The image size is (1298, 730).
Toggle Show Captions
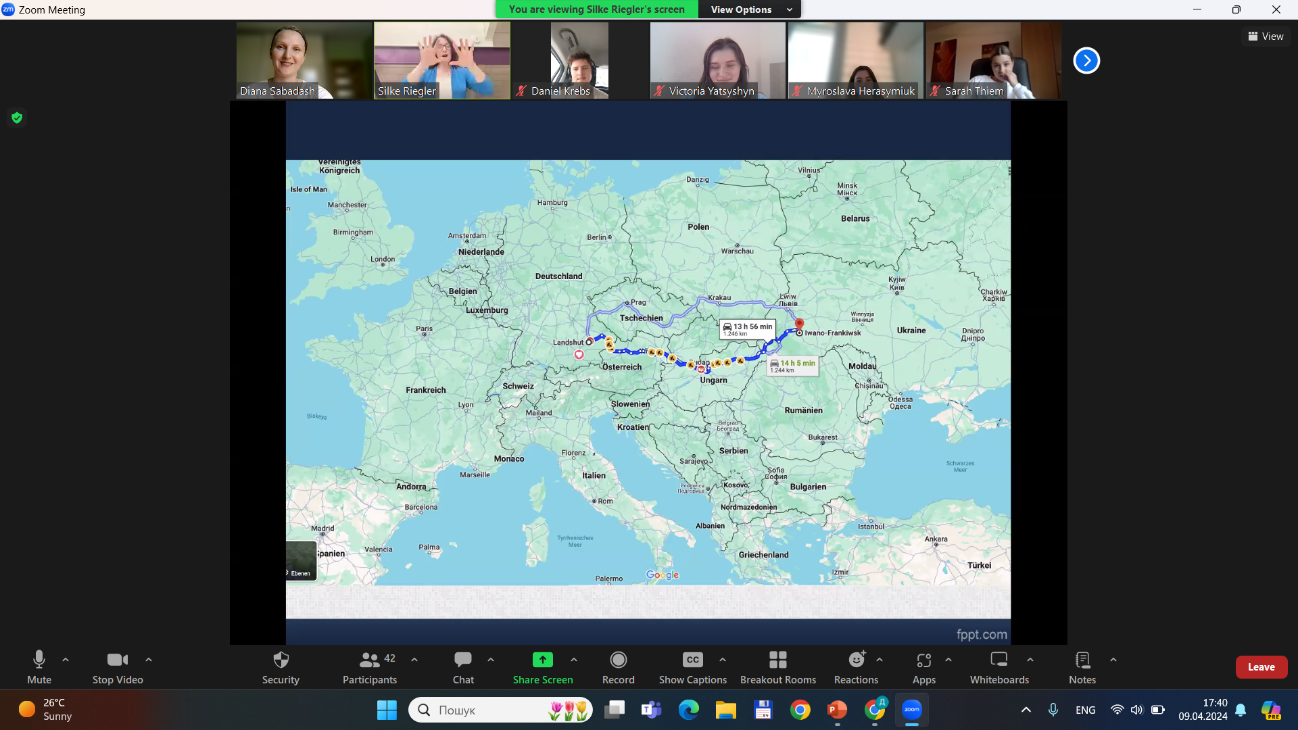point(692,666)
